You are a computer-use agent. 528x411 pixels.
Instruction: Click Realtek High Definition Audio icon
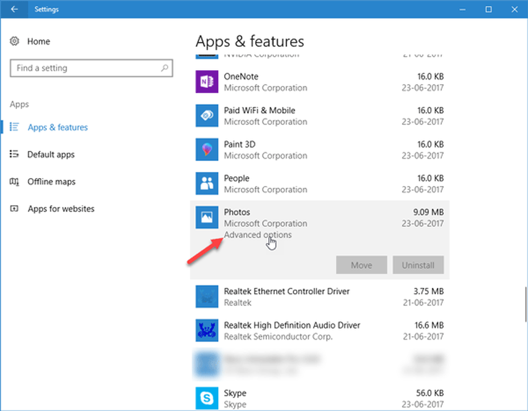[207, 330]
